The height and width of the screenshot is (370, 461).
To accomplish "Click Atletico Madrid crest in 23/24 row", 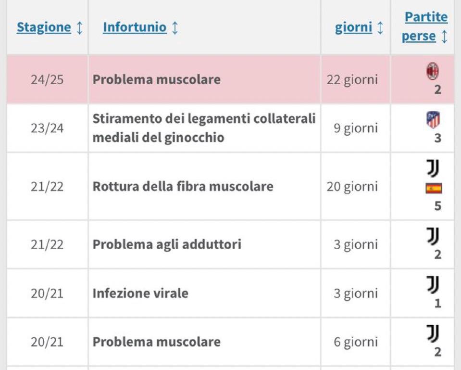I will 433,120.
